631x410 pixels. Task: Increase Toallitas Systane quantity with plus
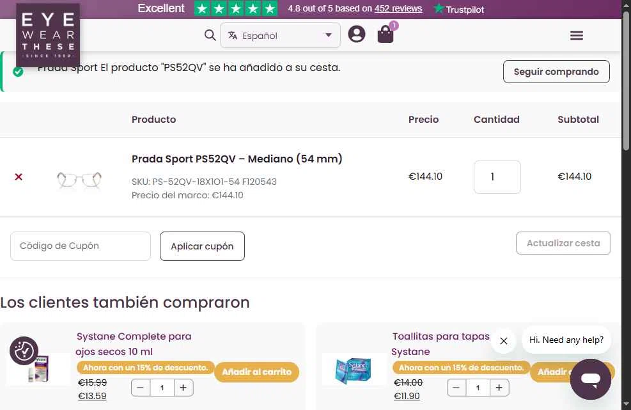pyautogui.click(x=499, y=388)
